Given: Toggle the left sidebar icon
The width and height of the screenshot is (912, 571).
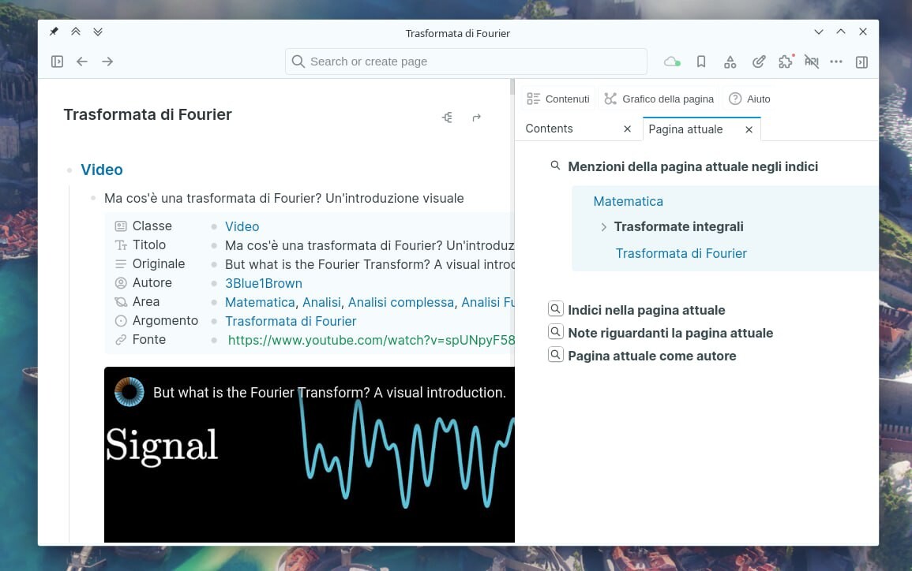Looking at the screenshot, I should coord(57,62).
